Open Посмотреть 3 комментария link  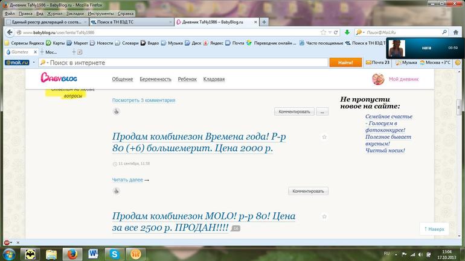tap(144, 100)
